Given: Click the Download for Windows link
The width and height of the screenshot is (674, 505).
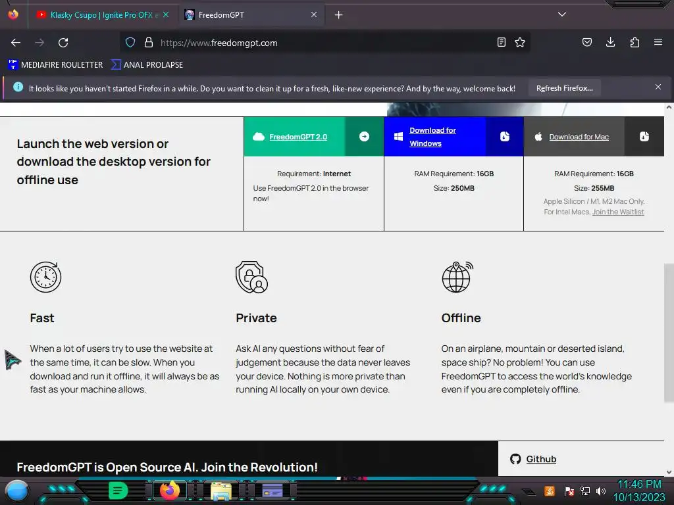Looking at the screenshot, I should (432, 137).
